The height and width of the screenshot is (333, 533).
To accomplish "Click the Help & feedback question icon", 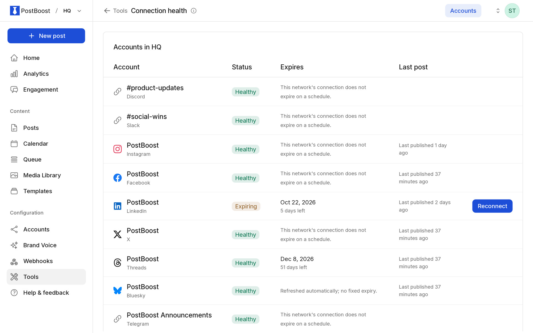I will [x=14, y=292].
